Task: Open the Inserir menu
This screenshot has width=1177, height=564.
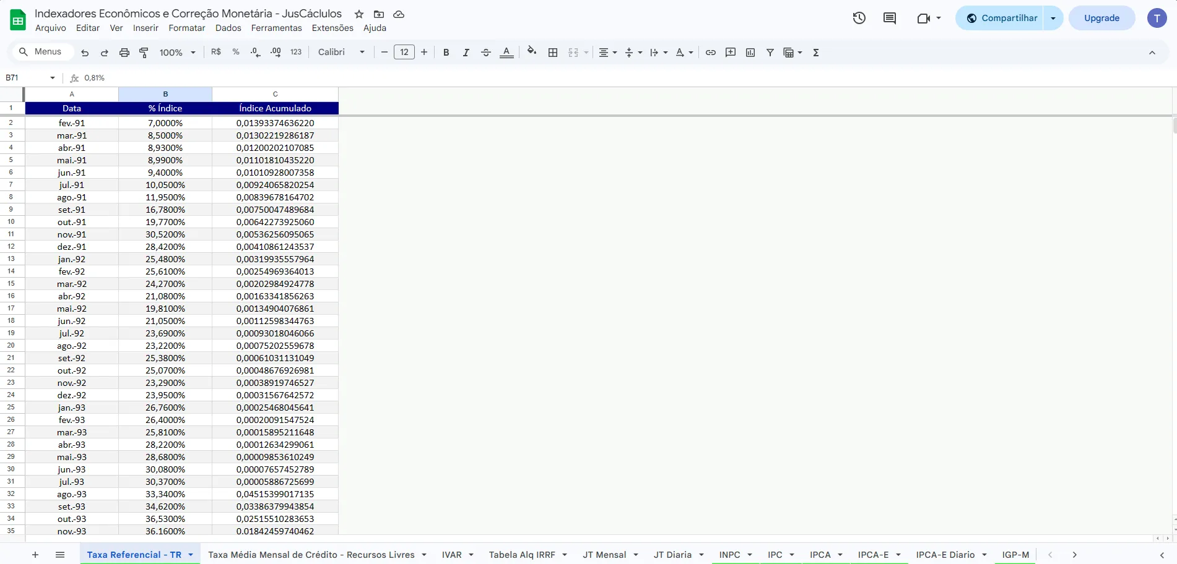Action: [x=145, y=28]
